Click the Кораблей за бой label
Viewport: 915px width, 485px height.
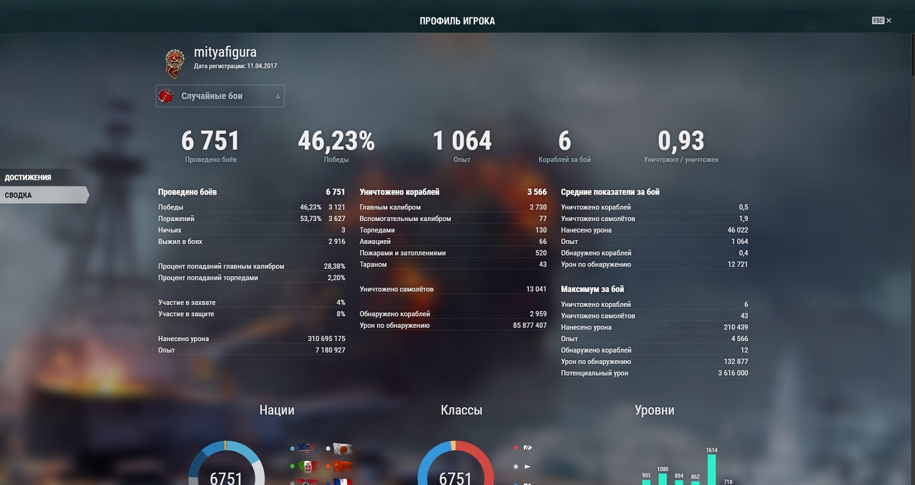[564, 160]
